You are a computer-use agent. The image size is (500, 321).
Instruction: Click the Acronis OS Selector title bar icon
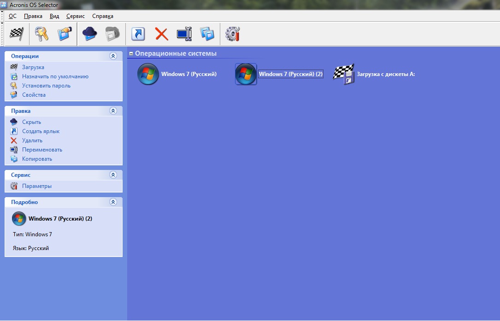click(4, 5)
